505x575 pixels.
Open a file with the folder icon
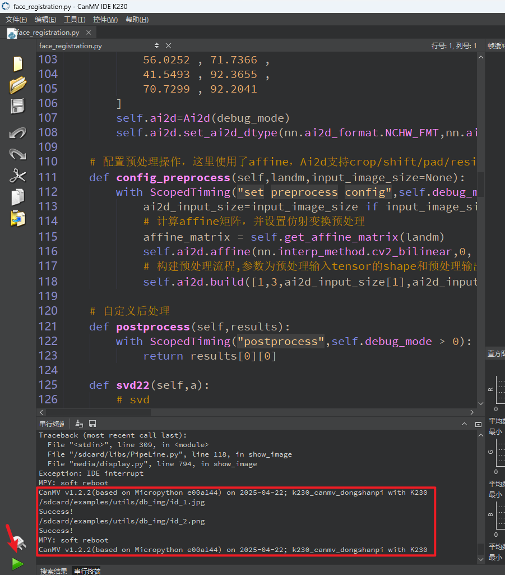pyautogui.click(x=17, y=85)
